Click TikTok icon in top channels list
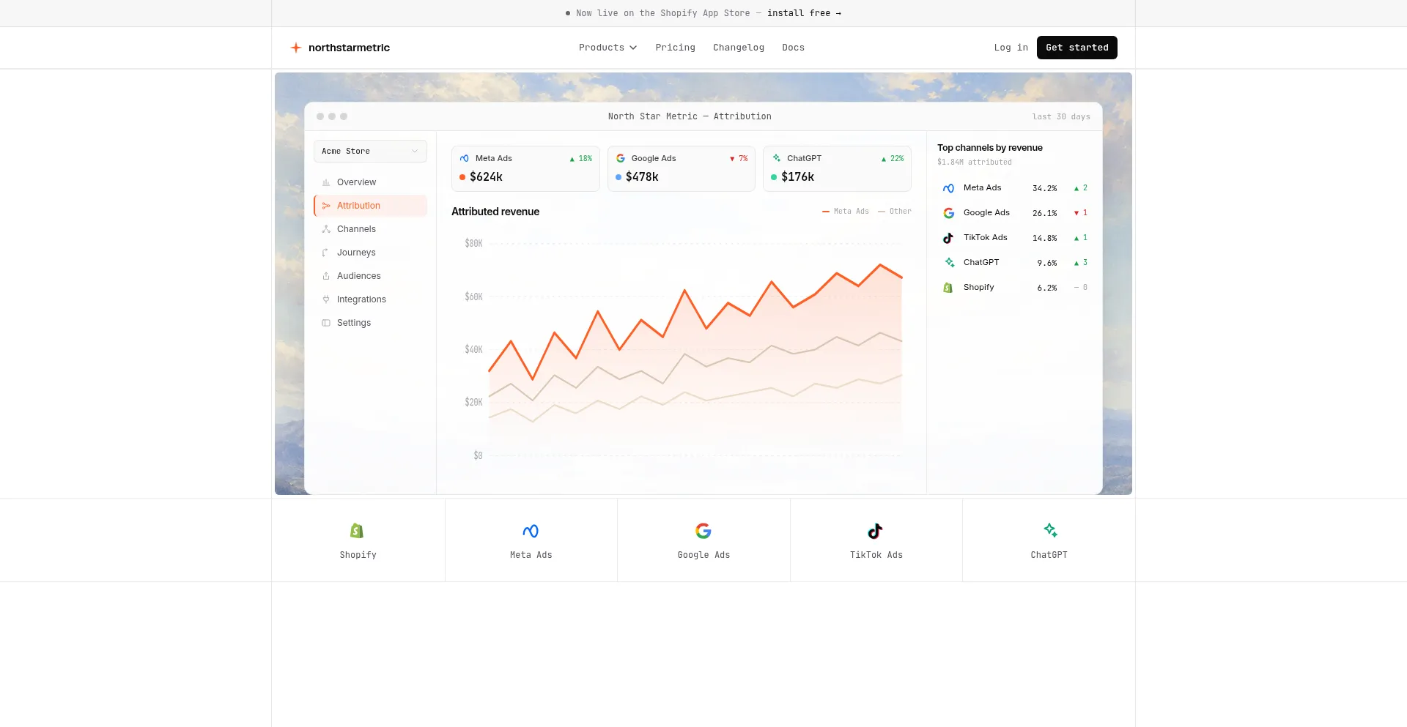The height and width of the screenshot is (727, 1407). coord(948,238)
